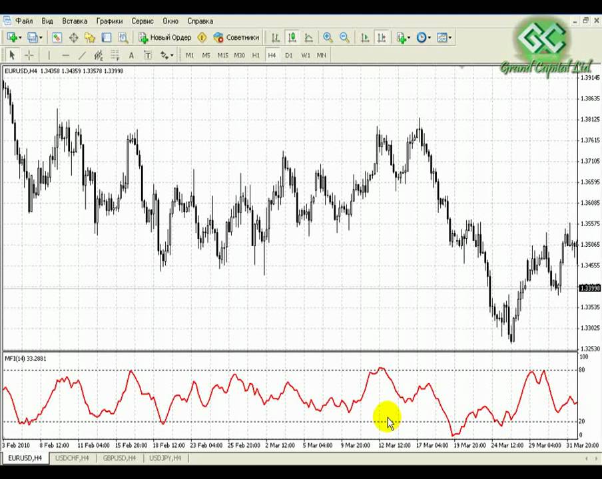
Task: Toggle the Market Watch window icon
Action: (57, 37)
